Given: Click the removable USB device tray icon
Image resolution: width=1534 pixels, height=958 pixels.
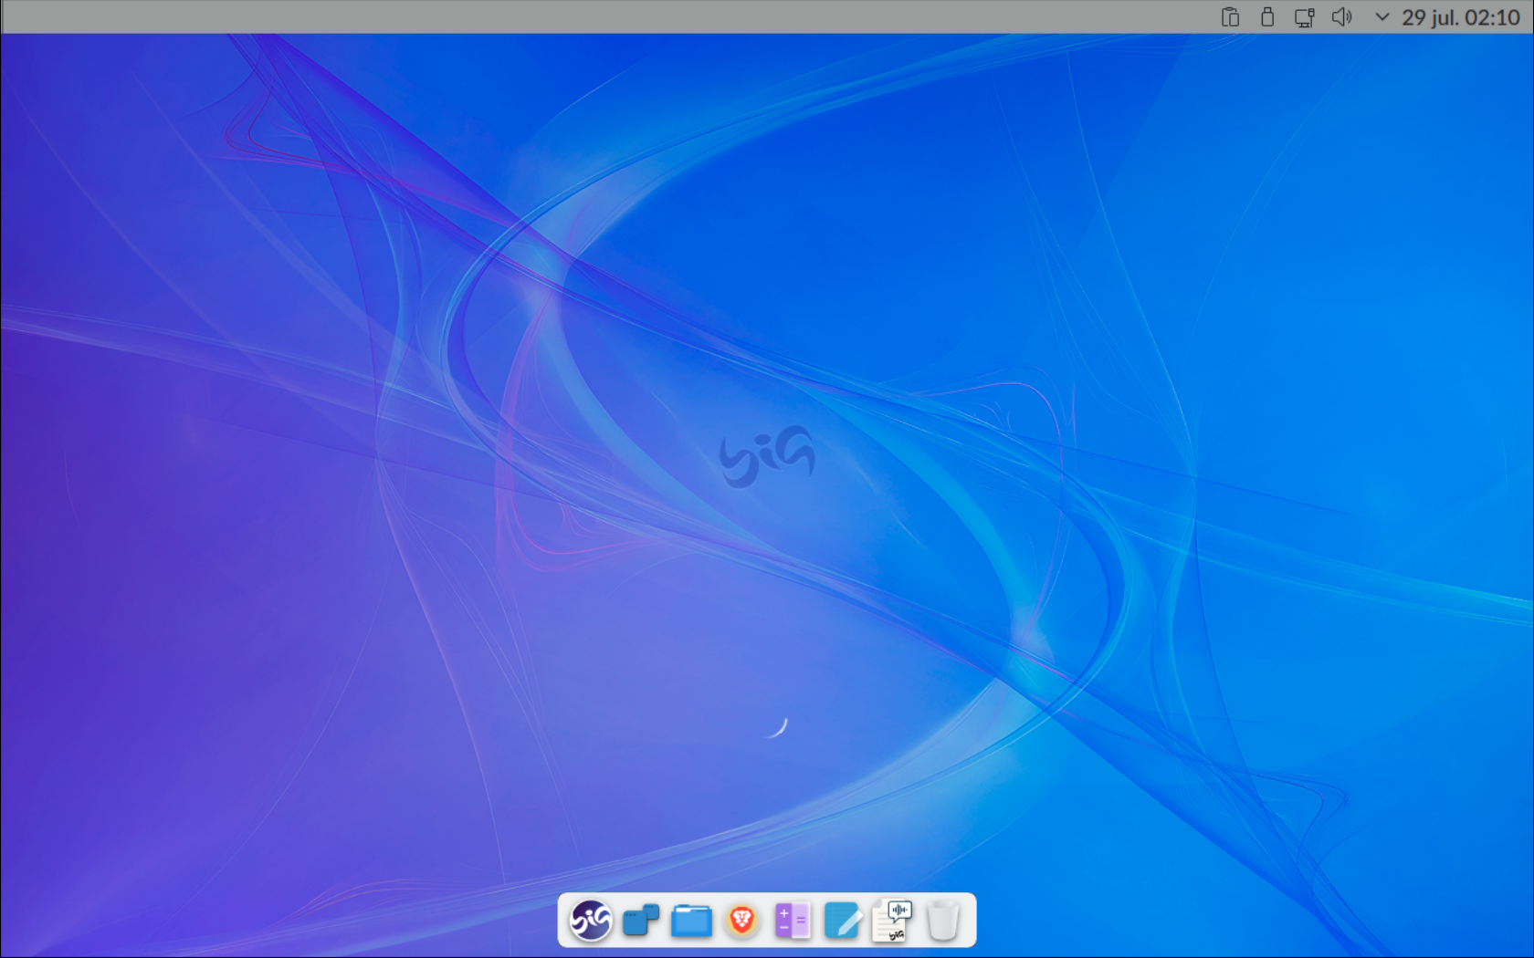Looking at the screenshot, I should (x=1267, y=17).
